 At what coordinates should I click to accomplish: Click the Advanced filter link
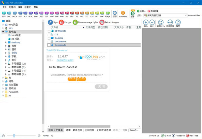(194, 15)
